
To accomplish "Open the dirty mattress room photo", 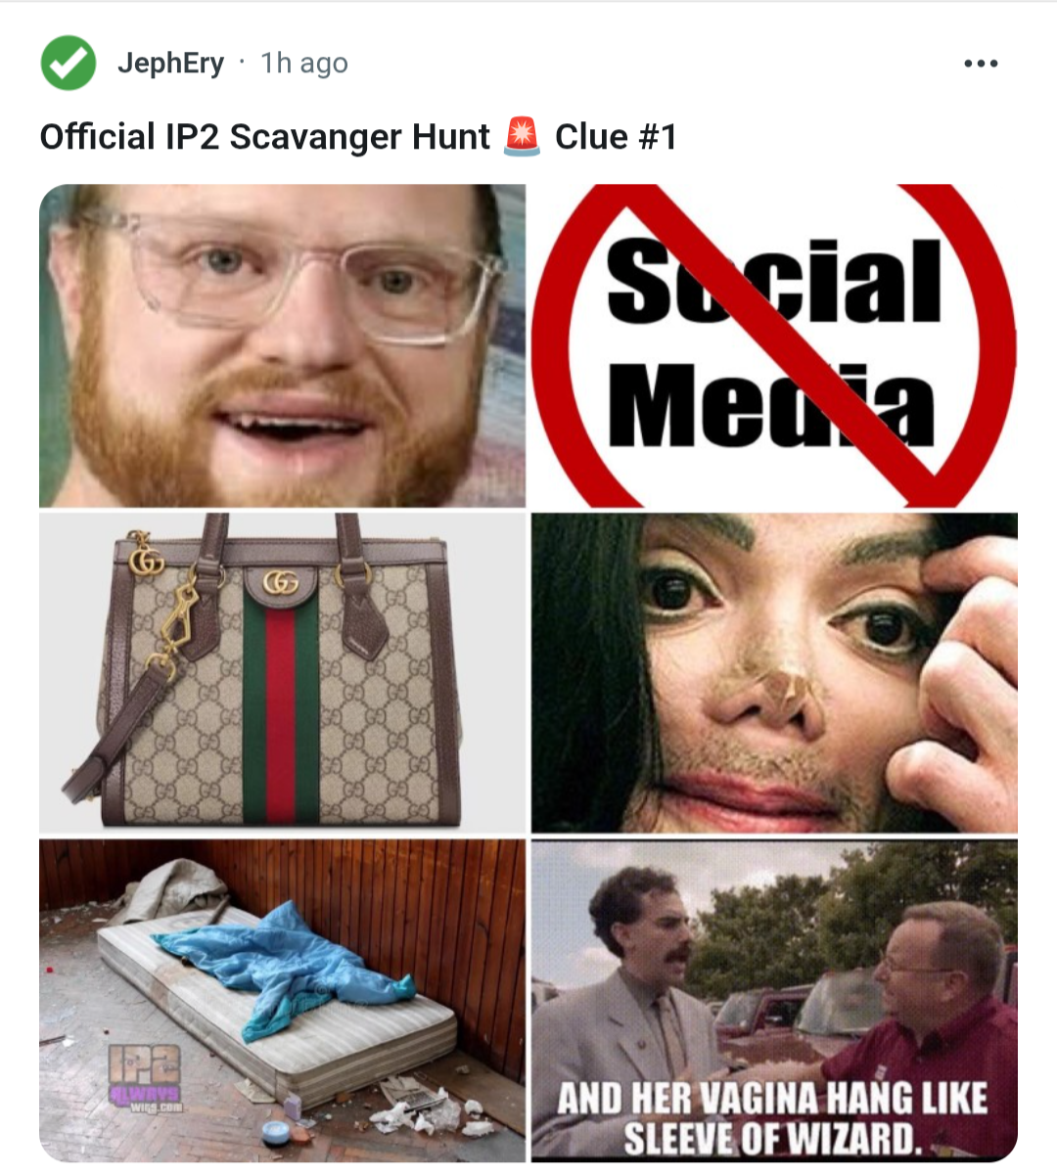I will click(x=282, y=1000).
